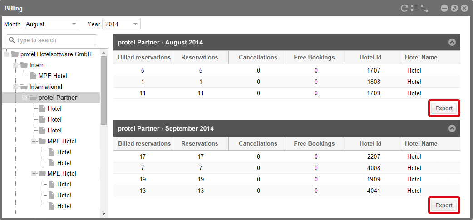
Task: Collapse the September 2014 panel
Action: (452, 128)
